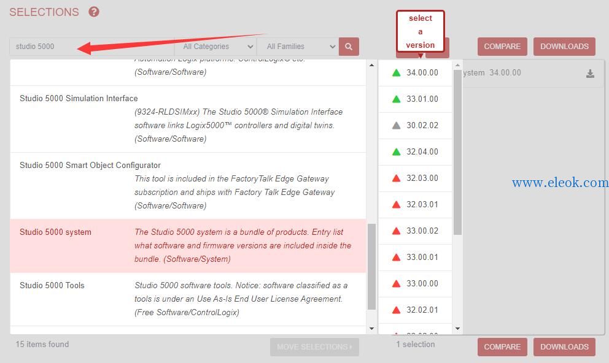Select Studio 5000 Smart Object Configurator row
This screenshot has width=609, height=363.
(188, 186)
